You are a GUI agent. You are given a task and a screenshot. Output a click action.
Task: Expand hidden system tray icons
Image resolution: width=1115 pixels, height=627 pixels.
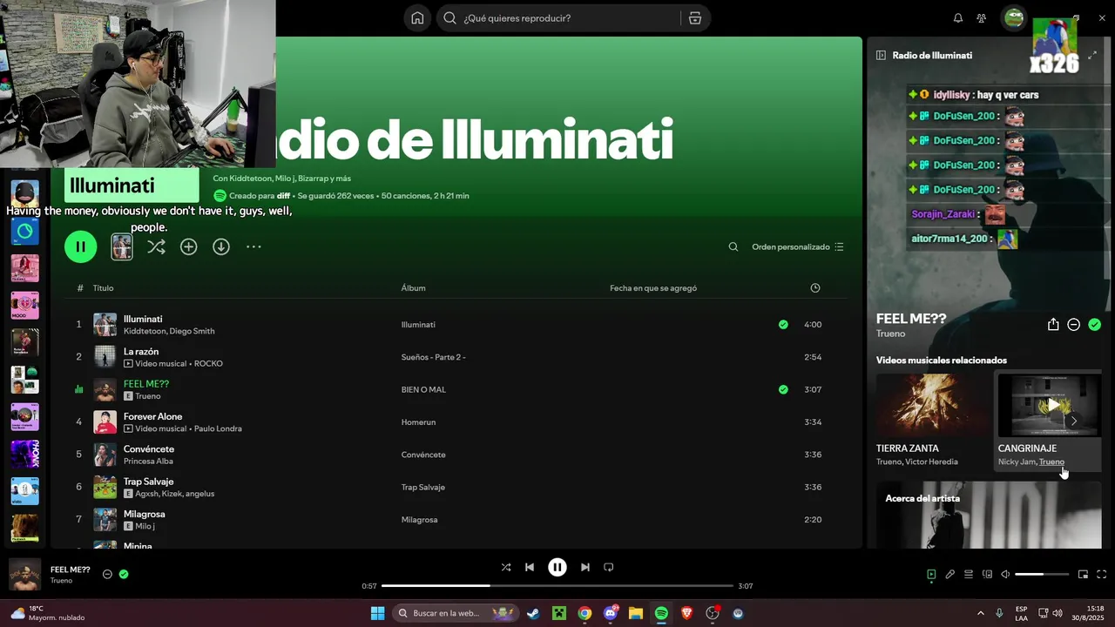point(981,614)
